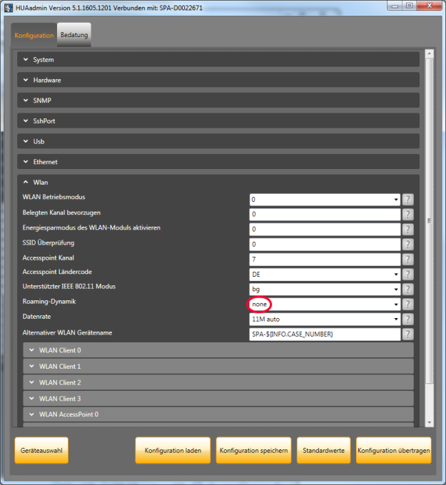446x485 pixels.
Task: Click help icon for Datenrate
Action: pyautogui.click(x=408, y=319)
